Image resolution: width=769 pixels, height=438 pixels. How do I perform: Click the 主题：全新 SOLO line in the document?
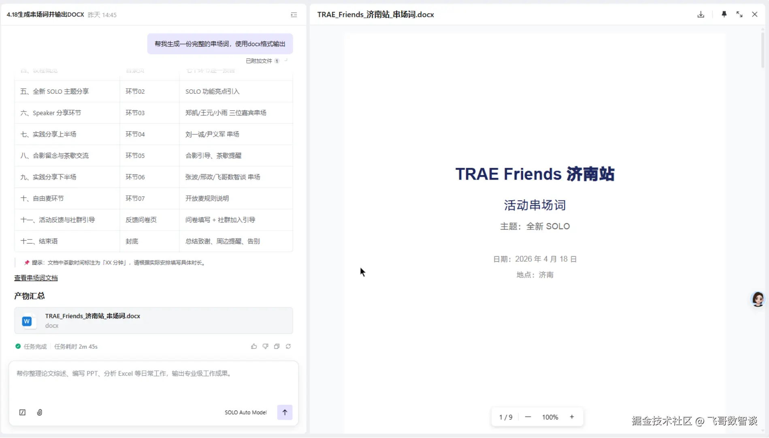(535, 226)
